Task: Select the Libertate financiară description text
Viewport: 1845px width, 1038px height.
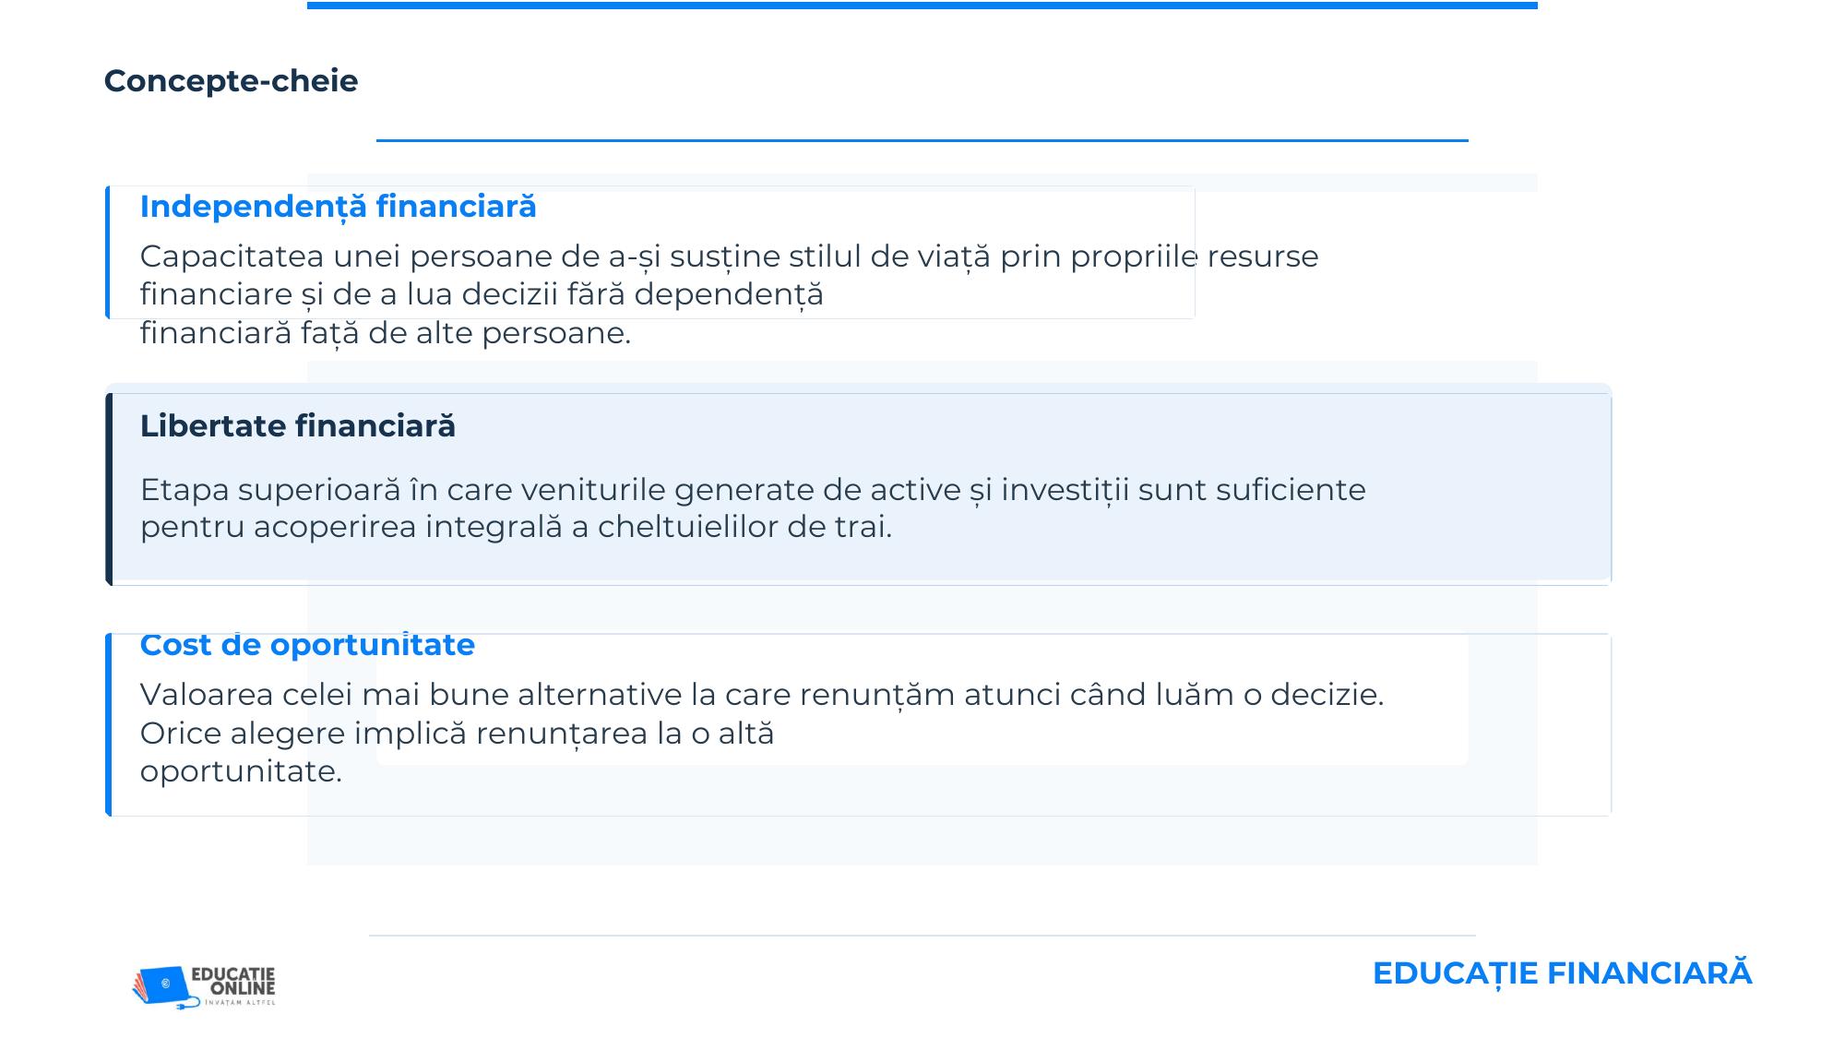Action: (x=753, y=508)
